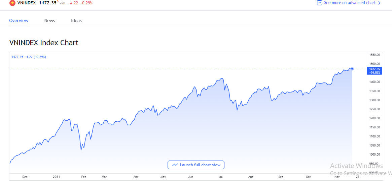Open the Overview tab

click(19, 20)
